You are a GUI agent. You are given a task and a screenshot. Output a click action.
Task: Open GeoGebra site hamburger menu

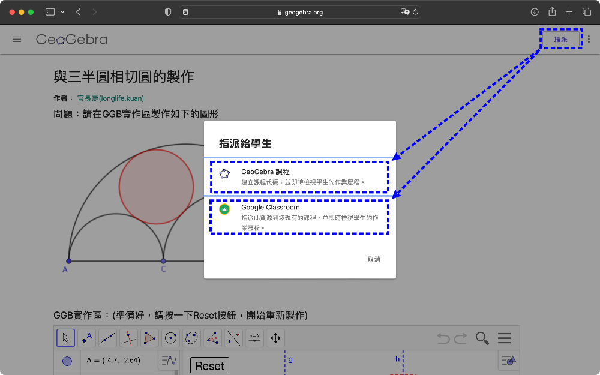click(x=17, y=40)
